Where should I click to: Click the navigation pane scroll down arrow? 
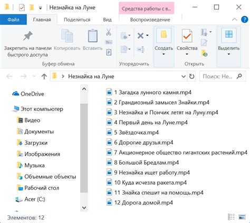coord(84,208)
